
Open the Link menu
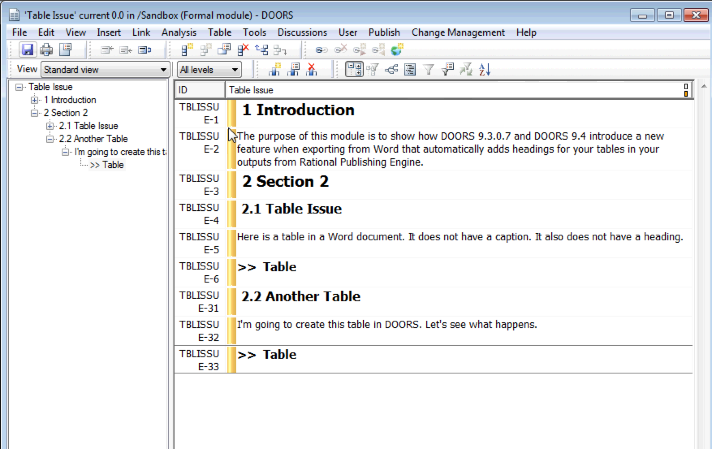click(x=141, y=32)
